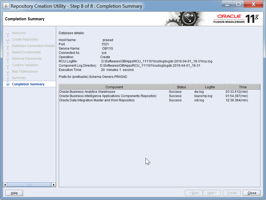Screen dimensions: 266x200
Task: Click the Close button at bottom right
Action: 252,193
